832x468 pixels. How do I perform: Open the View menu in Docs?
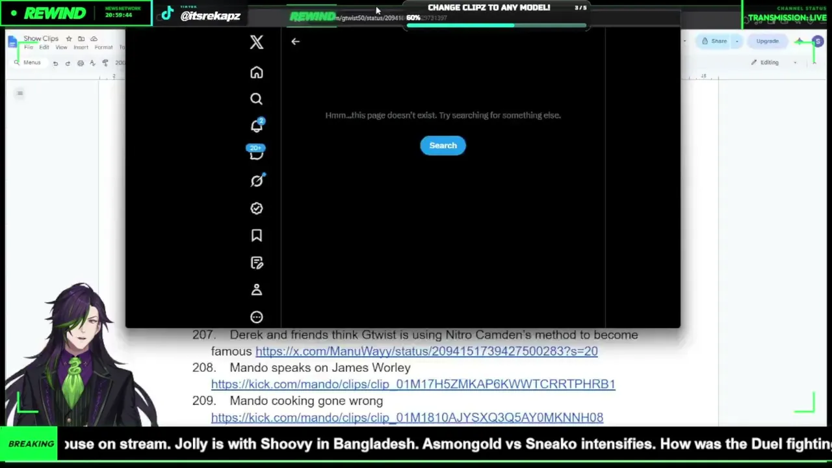(x=61, y=47)
